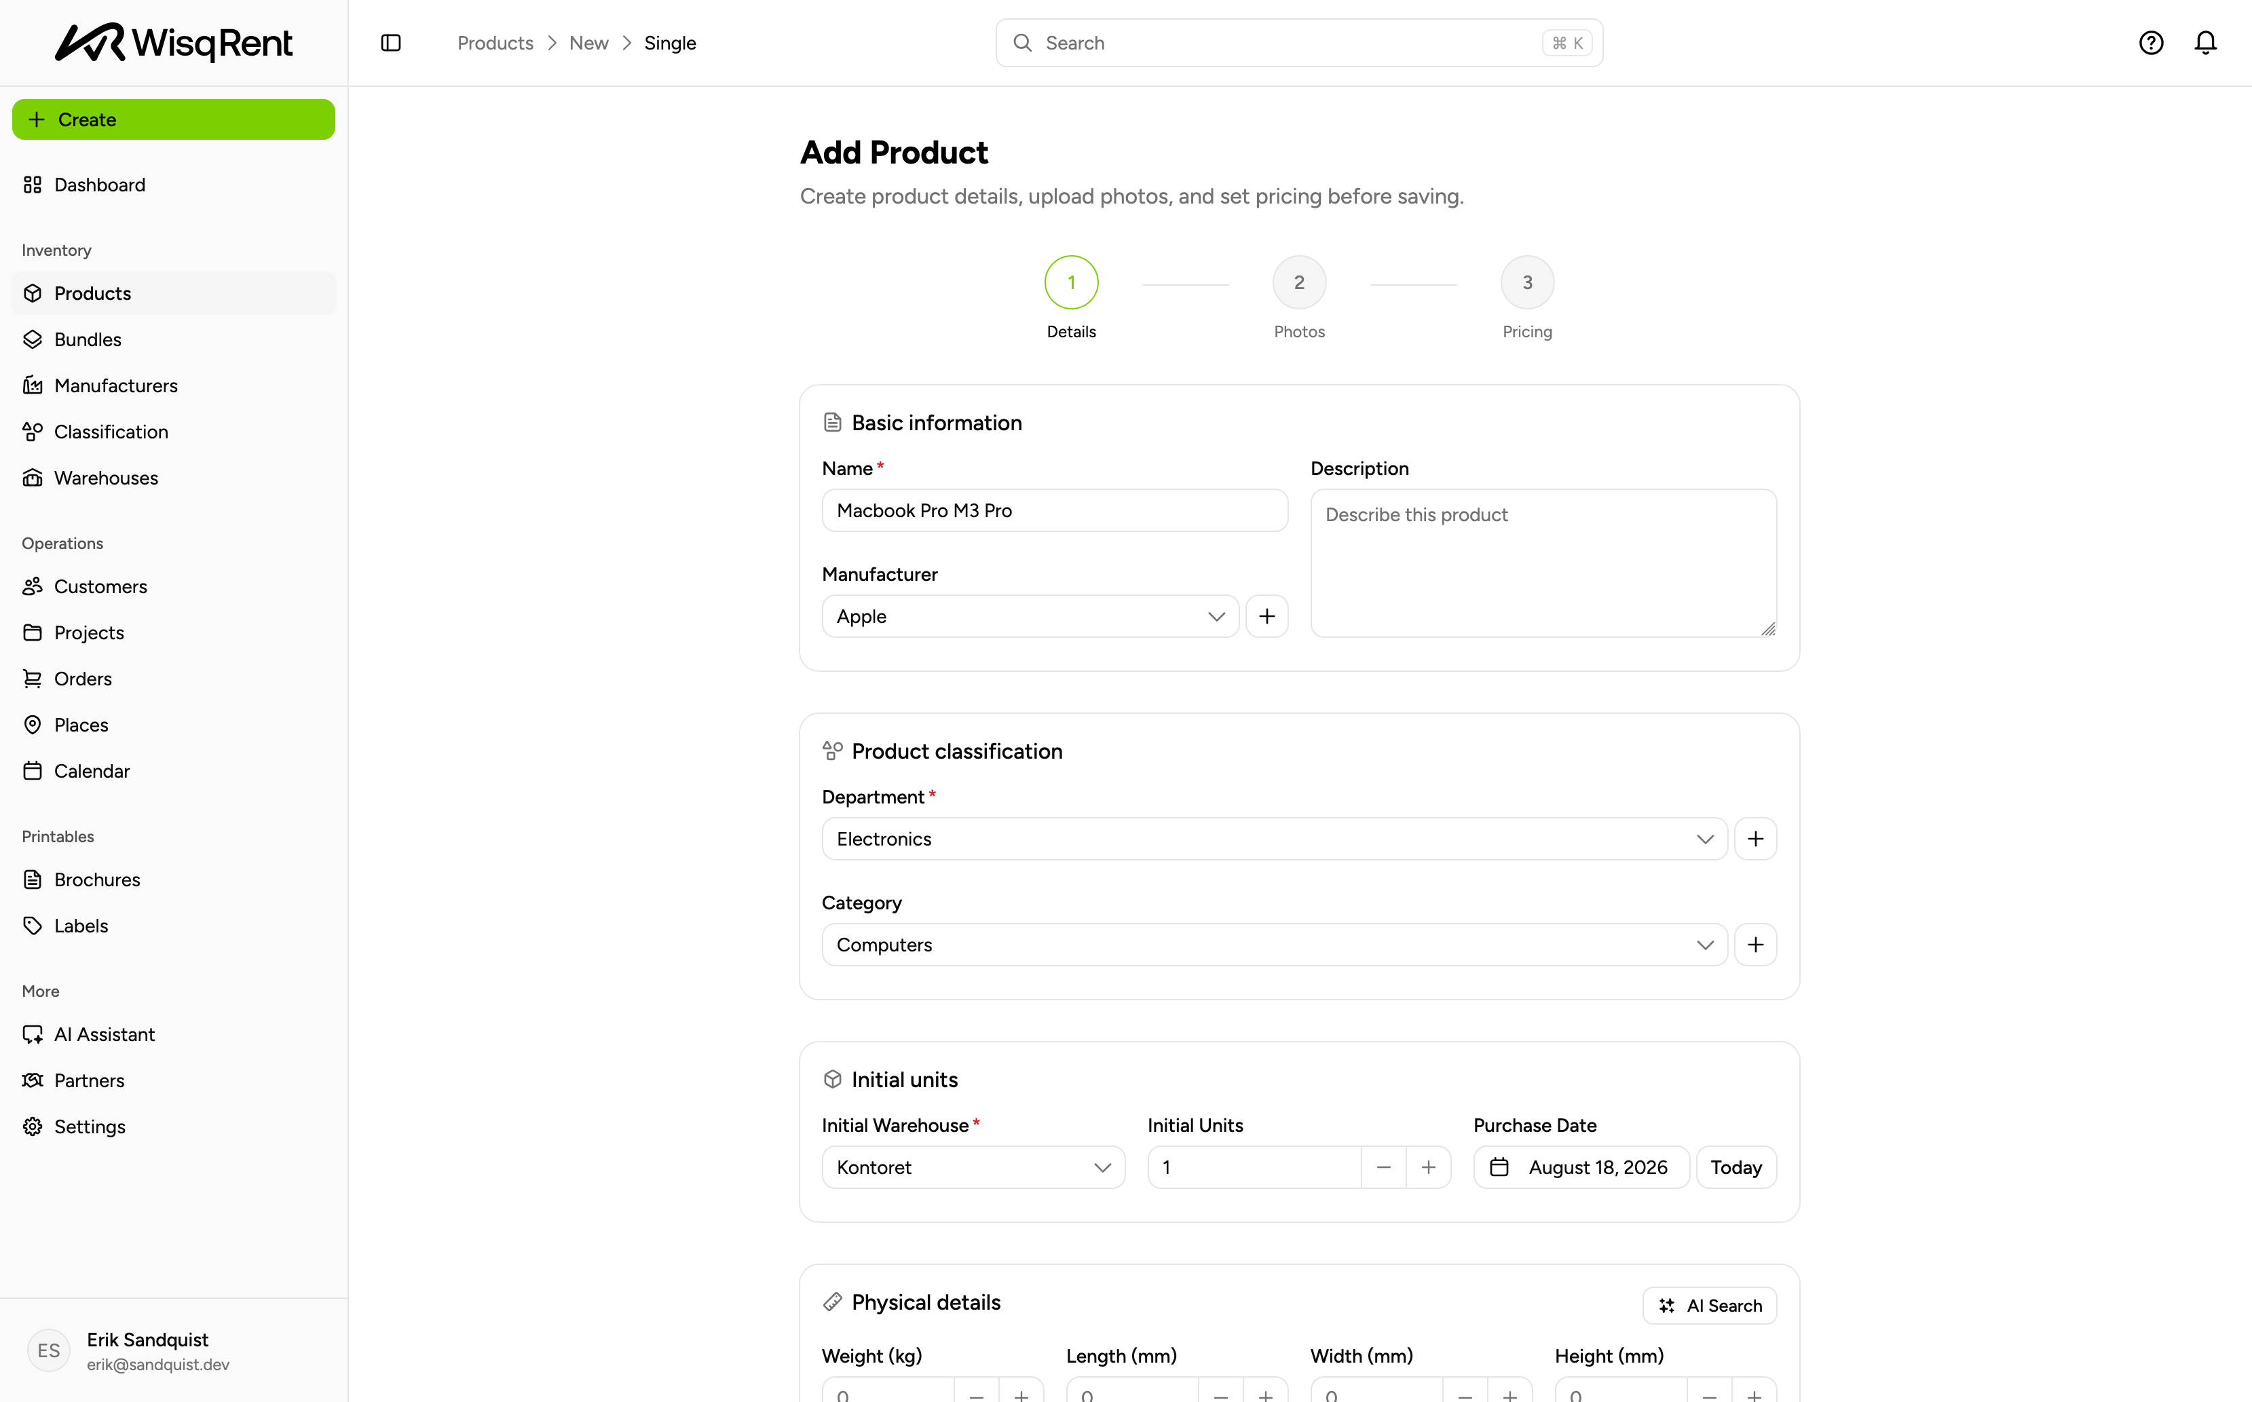
Task: Open Manufacturers in sidebar
Action: 173,385
